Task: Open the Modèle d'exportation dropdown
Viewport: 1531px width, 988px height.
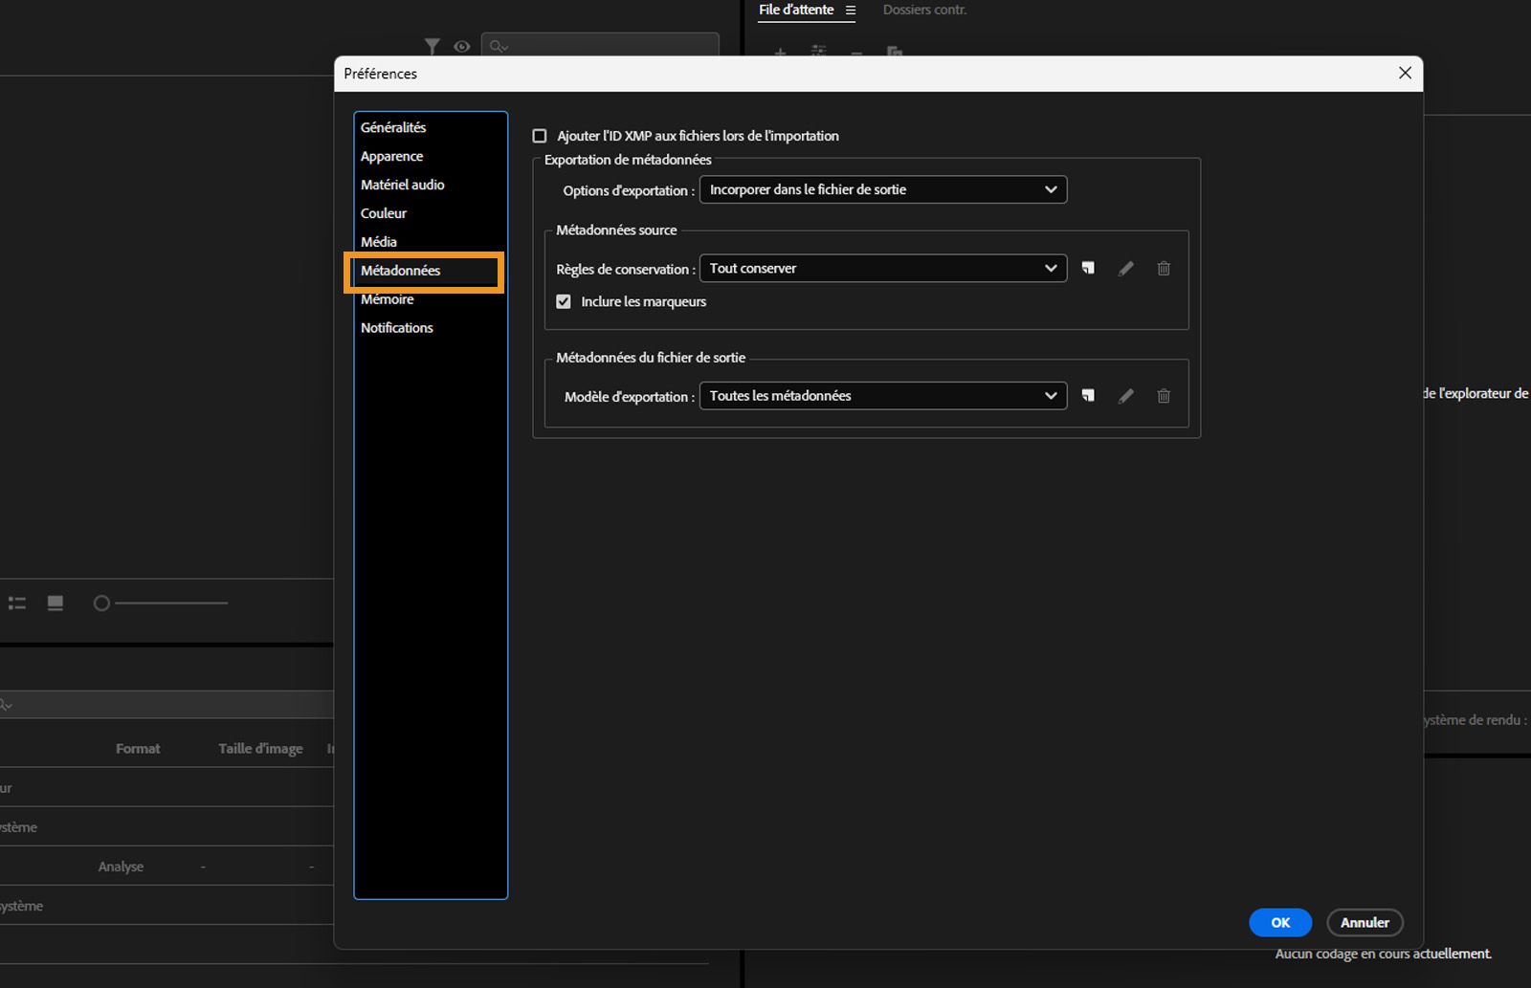Action: 883,396
